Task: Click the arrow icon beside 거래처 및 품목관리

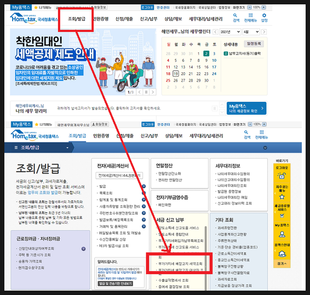Action: (143, 226)
